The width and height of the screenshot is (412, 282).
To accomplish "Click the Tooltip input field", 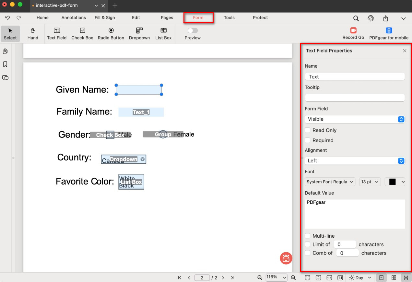I will [355, 97].
